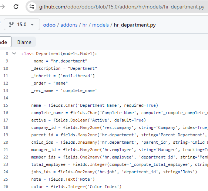Click the 'class Department(models.Model):' code line

59,54
